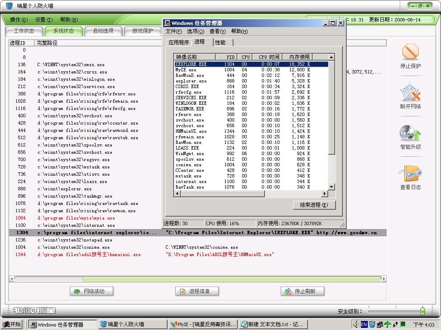Click the volume speaker tray icon
441x330 pixels.
point(355,324)
